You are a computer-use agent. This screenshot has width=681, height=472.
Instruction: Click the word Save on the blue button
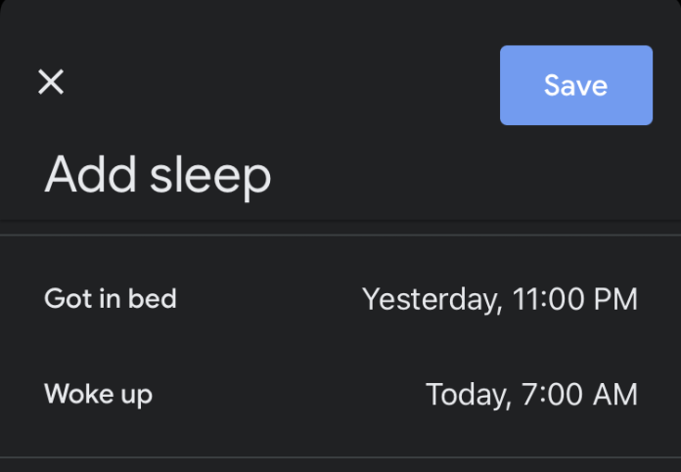click(575, 85)
